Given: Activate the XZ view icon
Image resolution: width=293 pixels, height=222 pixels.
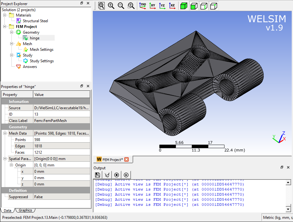Looking at the screenshot, I should [172, 5].
